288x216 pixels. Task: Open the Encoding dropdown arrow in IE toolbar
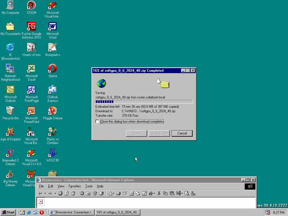click(182, 193)
